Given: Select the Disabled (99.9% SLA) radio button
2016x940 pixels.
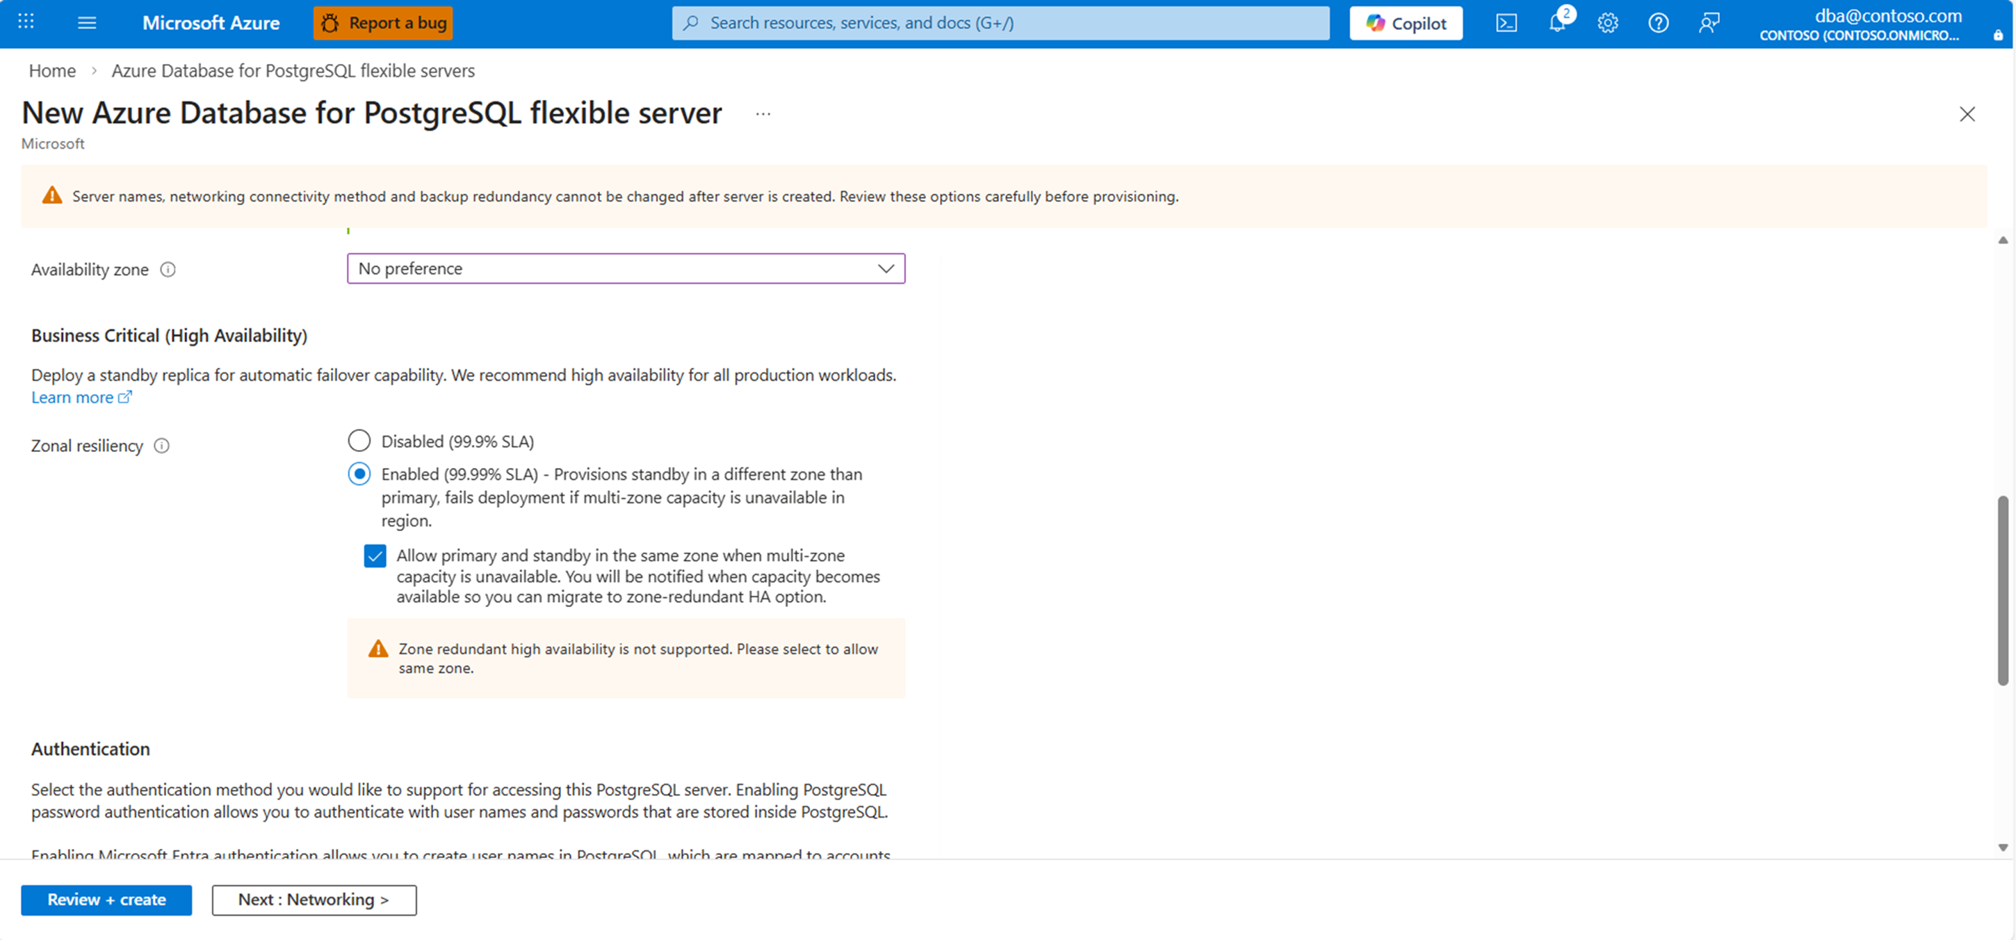Looking at the screenshot, I should [359, 441].
